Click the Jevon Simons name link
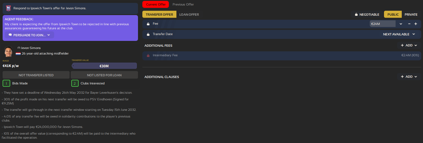The image size is (423, 143). (31, 48)
